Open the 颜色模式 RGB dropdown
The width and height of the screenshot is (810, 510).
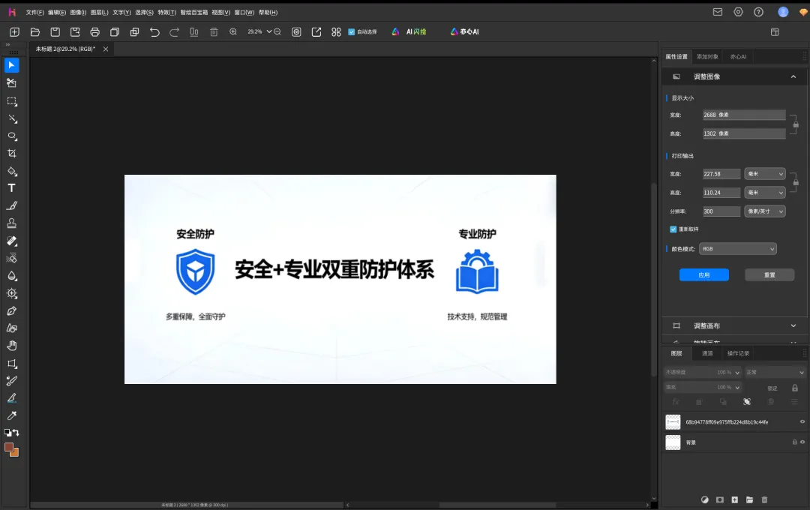738,249
